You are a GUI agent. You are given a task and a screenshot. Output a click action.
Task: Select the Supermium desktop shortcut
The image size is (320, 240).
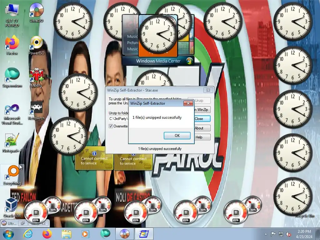click(12, 78)
